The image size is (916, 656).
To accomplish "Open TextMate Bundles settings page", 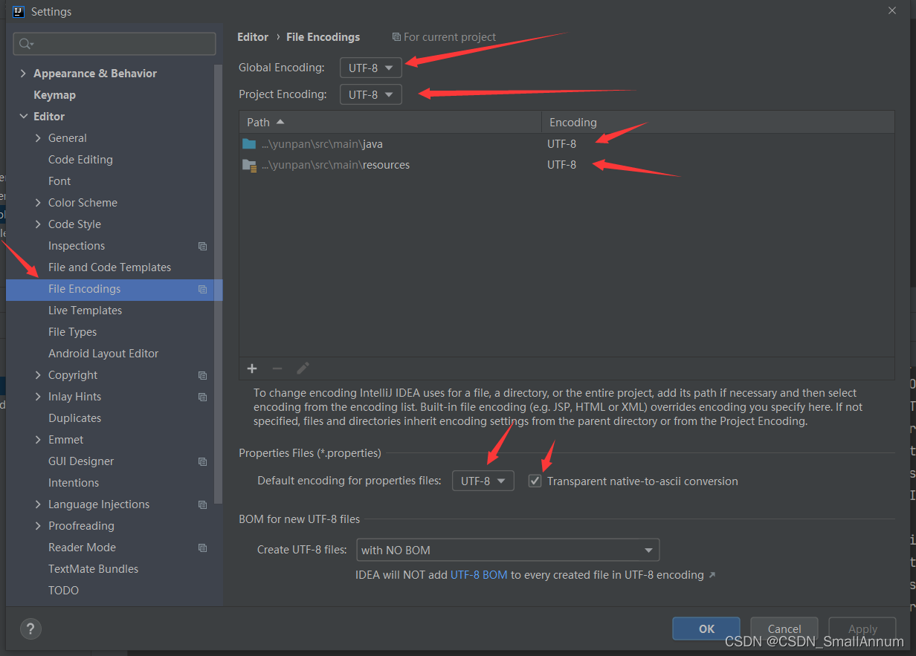I will [x=93, y=568].
